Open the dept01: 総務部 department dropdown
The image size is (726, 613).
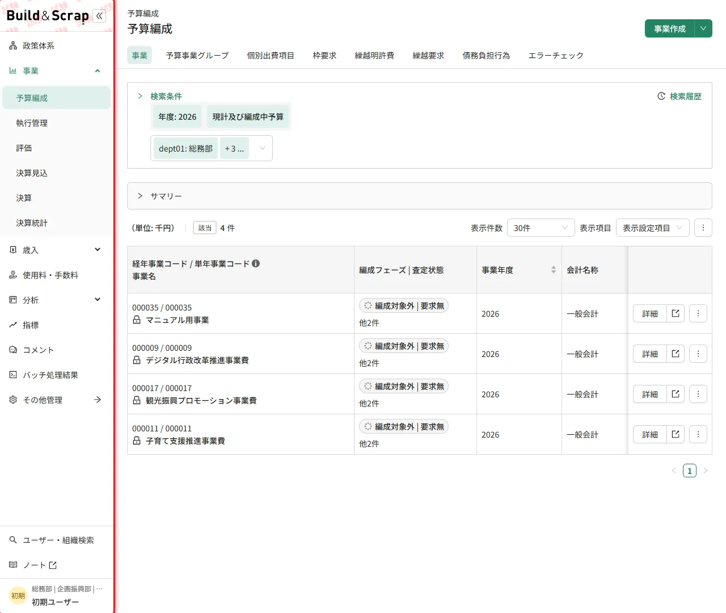click(x=212, y=148)
